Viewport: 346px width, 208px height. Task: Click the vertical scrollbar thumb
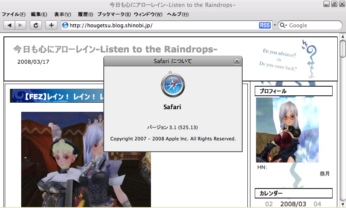point(343,49)
